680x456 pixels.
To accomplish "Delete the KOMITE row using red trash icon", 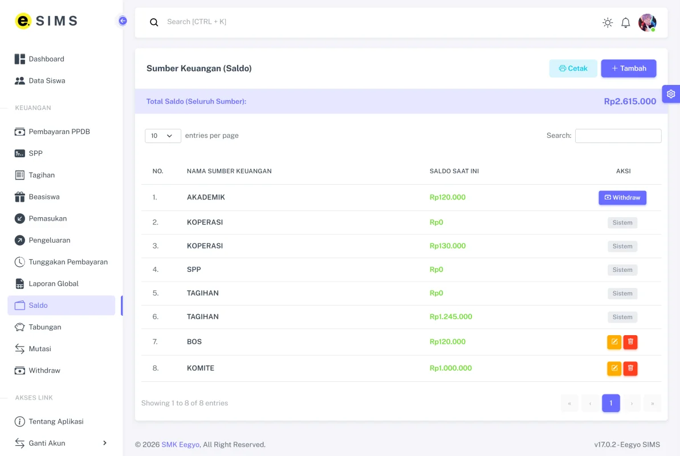I will coord(630,368).
